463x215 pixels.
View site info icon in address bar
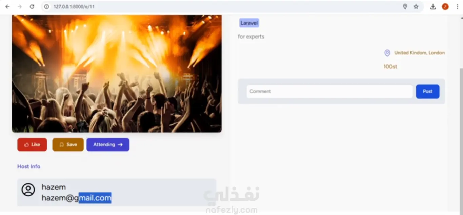tap(47, 7)
